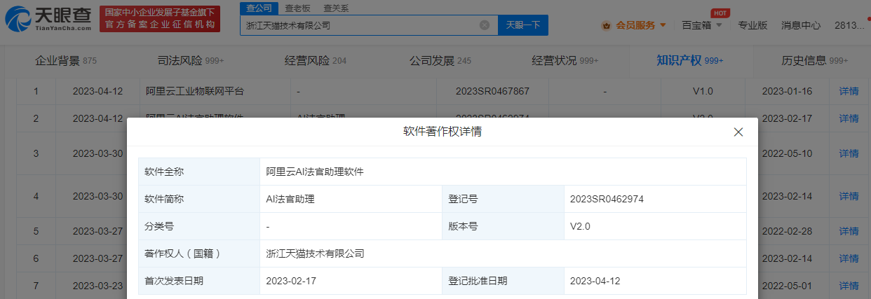The image size is (871, 299).
Task: Open the 司法风险 tab
Action: pos(191,61)
